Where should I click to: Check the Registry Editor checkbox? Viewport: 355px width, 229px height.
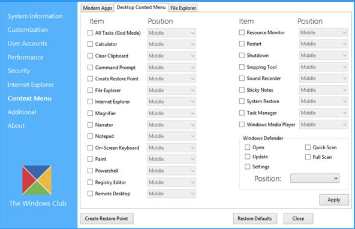click(90, 182)
